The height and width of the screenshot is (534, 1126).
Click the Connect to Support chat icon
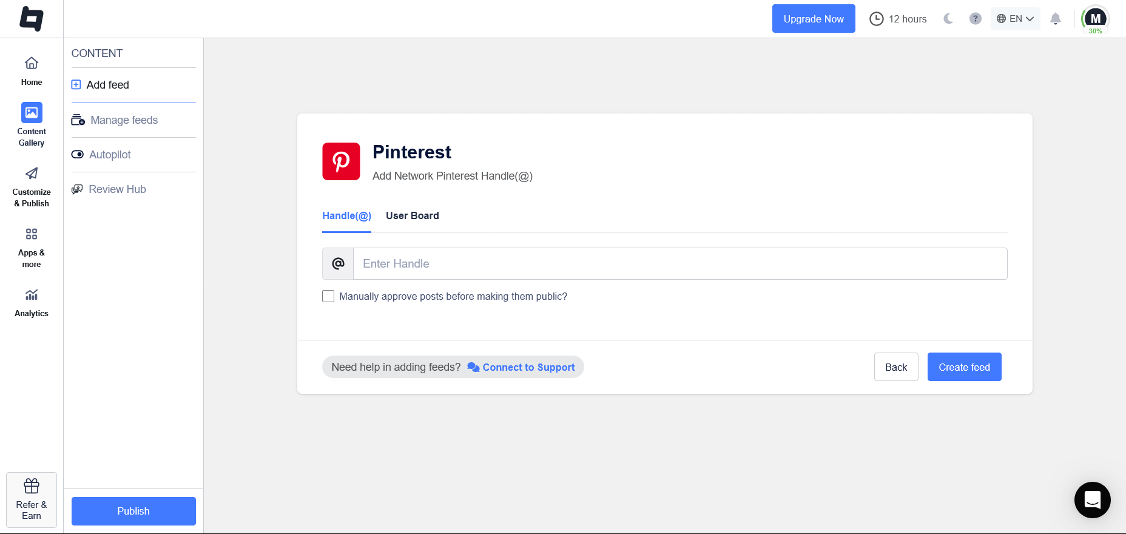474,368
